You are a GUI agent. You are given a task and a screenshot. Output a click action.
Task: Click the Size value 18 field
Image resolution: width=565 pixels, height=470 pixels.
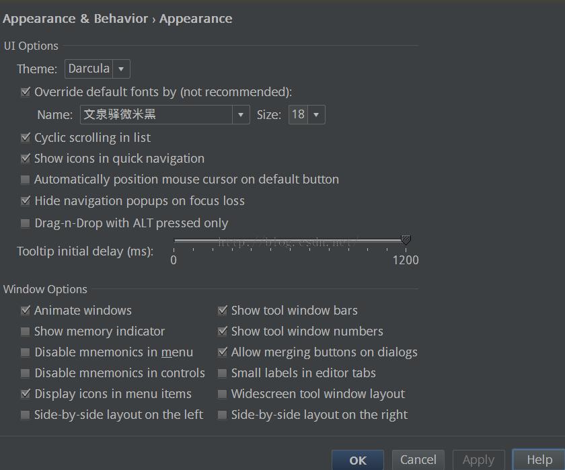point(298,114)
